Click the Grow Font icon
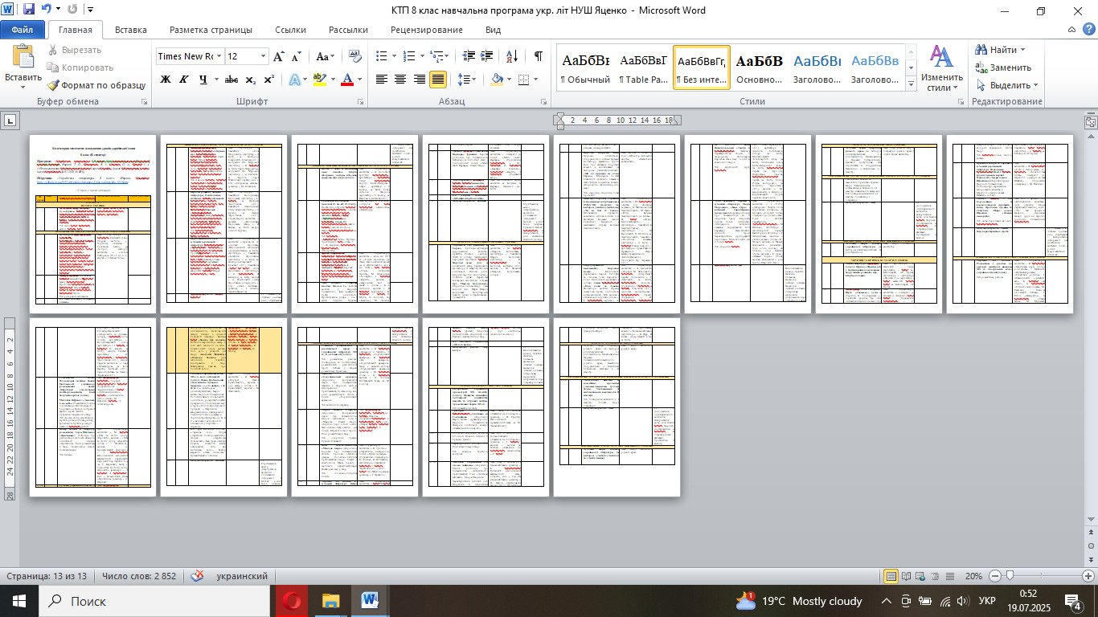Image resolution: width=1098 pixels, height=617 pixels. 278,56
